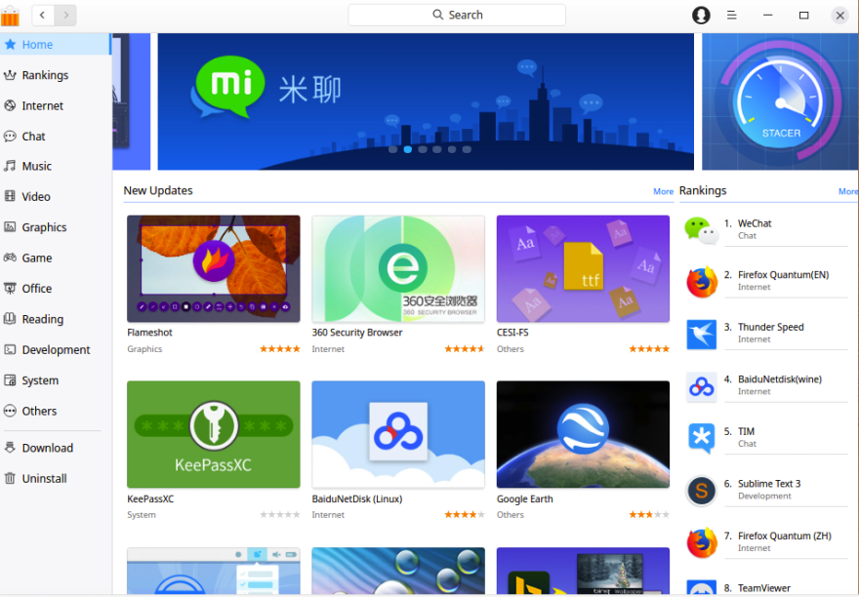Click the WeChat icon in Rankings
Image resolution: width=859 pixels, height=597 pixels.
point(701,230)
